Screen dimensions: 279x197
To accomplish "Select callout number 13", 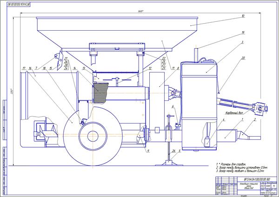I will coord(84,68).
